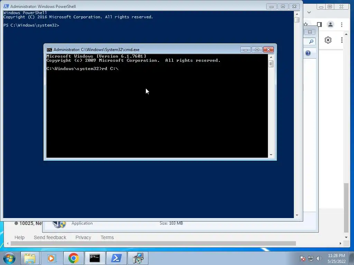Open the Terms link
The width and height of the screenshot is (354, 265).
(107, 237)
